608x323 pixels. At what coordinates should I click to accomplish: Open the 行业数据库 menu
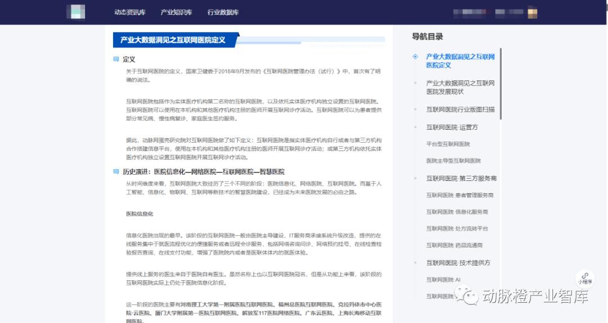(x=223, y=12)
